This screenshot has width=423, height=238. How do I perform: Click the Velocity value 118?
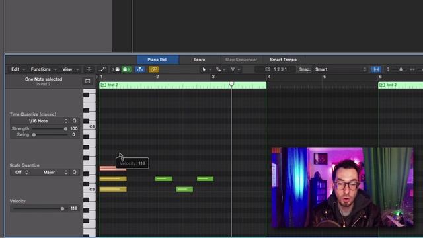[74, 208]
